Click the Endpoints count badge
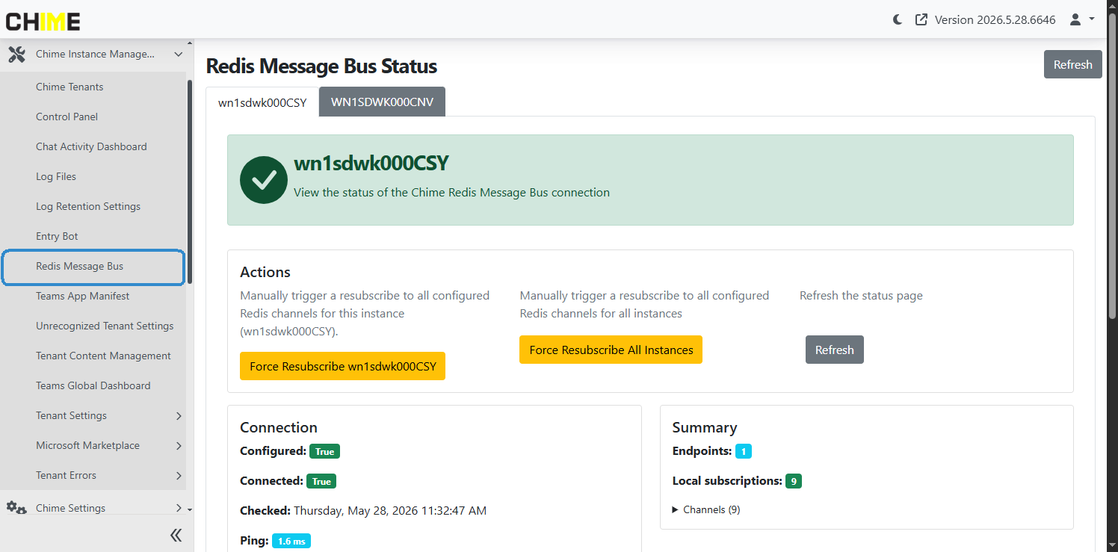This screenshot has width=1118, height=552. pos(743,451)
